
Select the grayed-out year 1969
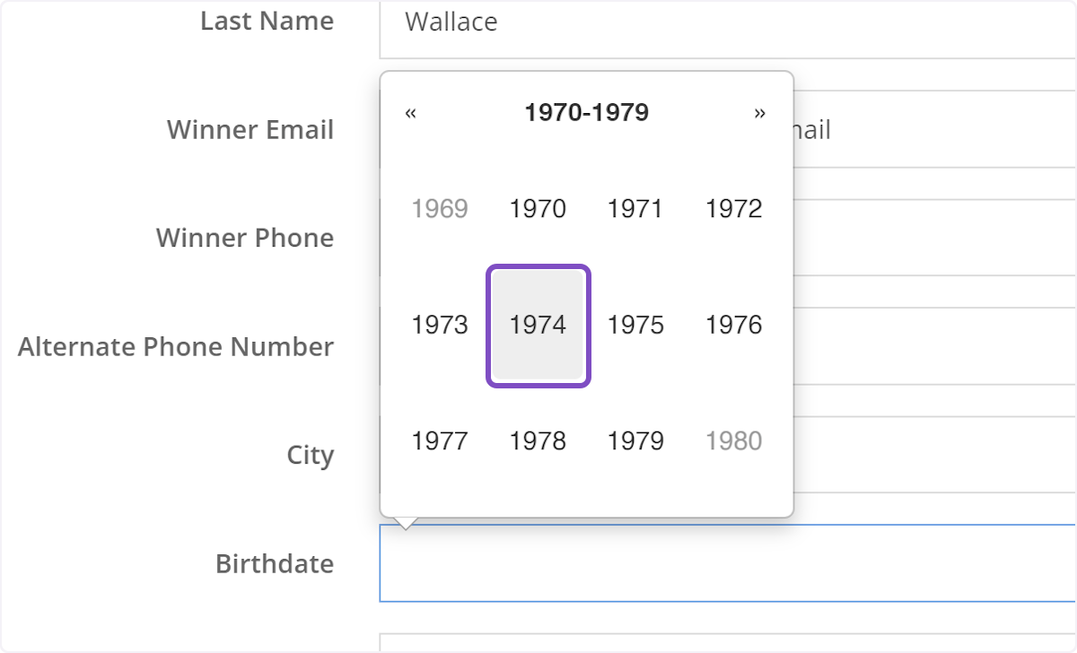click(x=440, y=208)
